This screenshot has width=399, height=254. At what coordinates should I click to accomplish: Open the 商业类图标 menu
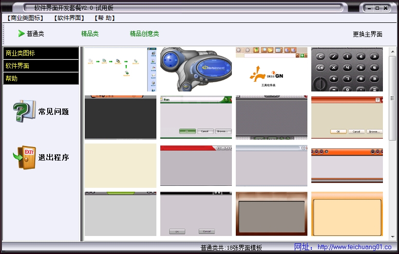pos(25,18)
